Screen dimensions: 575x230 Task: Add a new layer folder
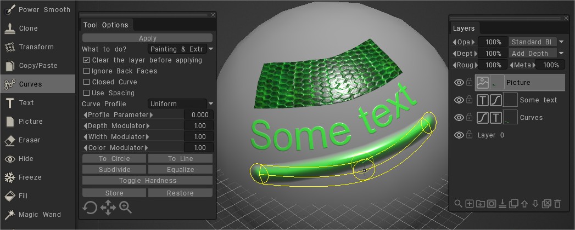pos(481,204)
